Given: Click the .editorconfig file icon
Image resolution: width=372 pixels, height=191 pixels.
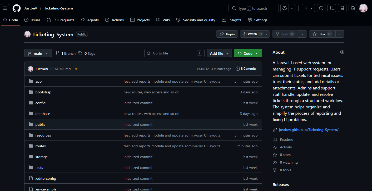Looking at the screenshot, I should point(31,178).
